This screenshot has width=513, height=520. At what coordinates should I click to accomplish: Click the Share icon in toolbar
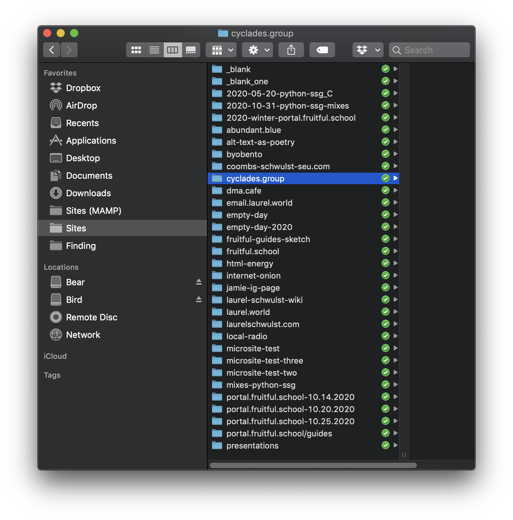[291, 50]
